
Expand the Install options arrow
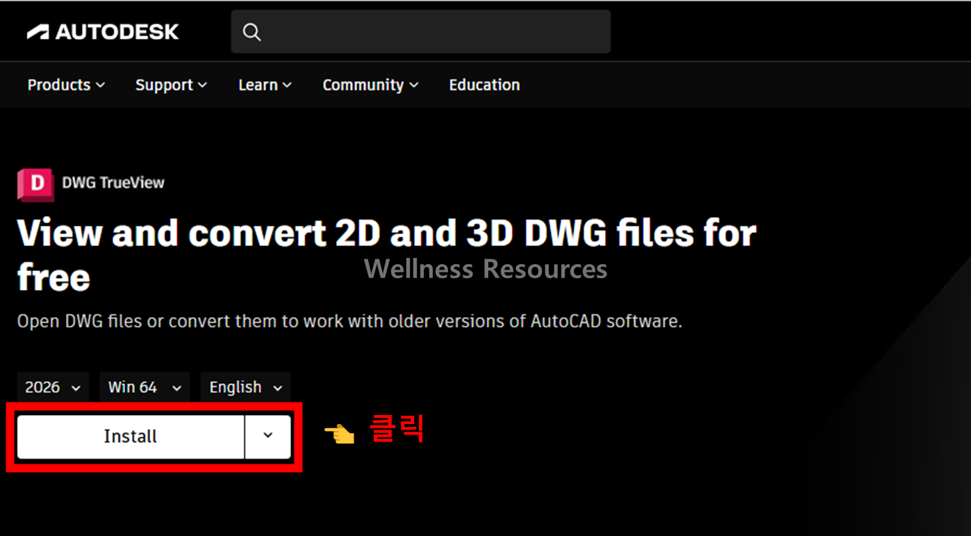pyautogui.click(x=268, y=437)
